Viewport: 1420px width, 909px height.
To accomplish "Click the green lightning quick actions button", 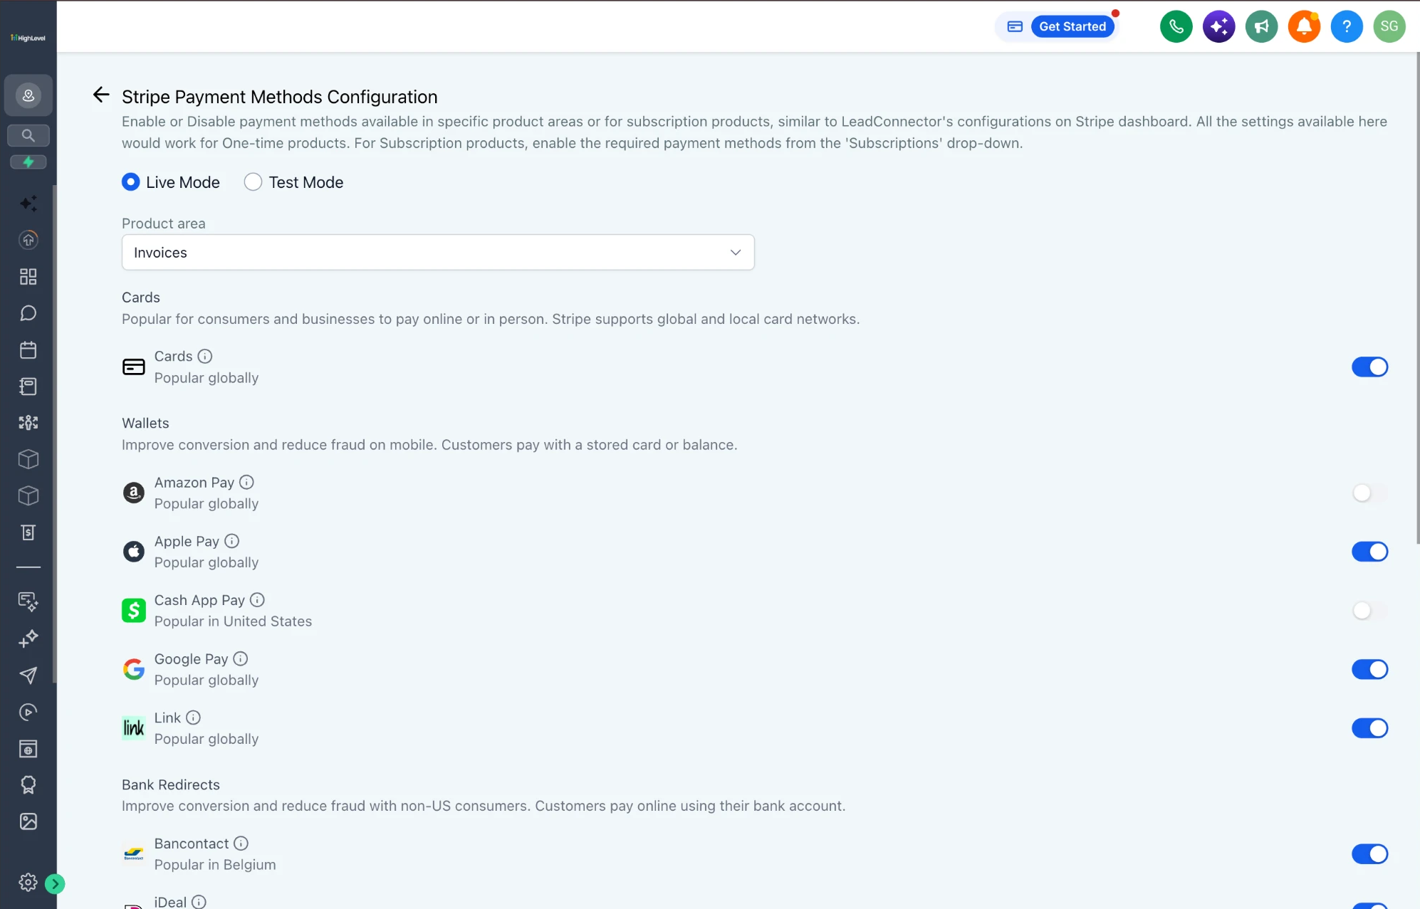I will click(x=28, y=162).
